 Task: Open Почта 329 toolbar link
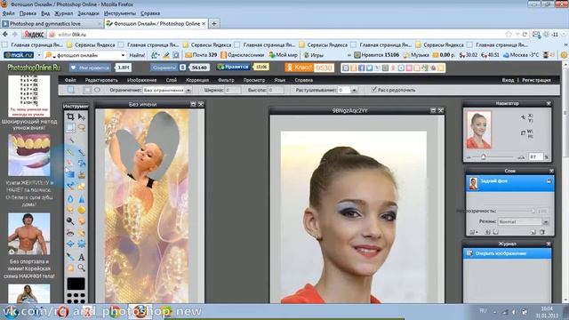[201, 55]
